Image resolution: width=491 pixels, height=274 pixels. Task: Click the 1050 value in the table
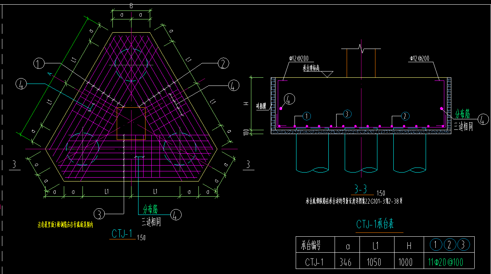point(374,262)
